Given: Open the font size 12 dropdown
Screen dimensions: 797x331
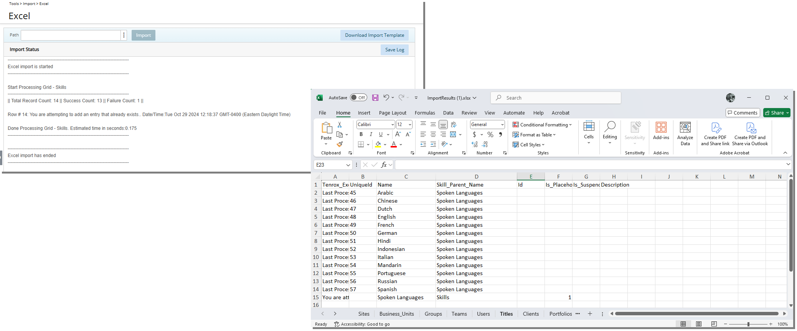Looking at the screenshot, I should 410,125.
